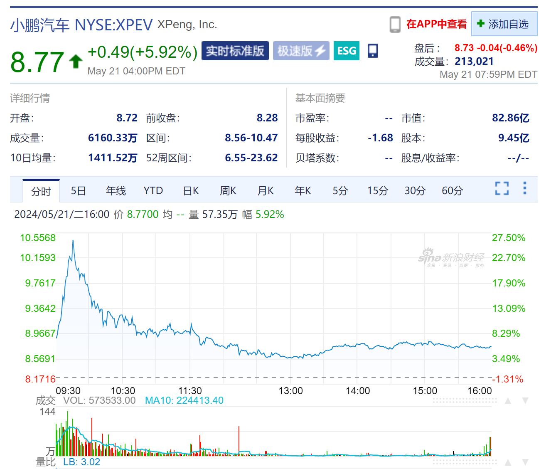The height and width of the screenshot is (469, 551).
Task: Open the YTD chart tab
Action: (x=153, y=190)
